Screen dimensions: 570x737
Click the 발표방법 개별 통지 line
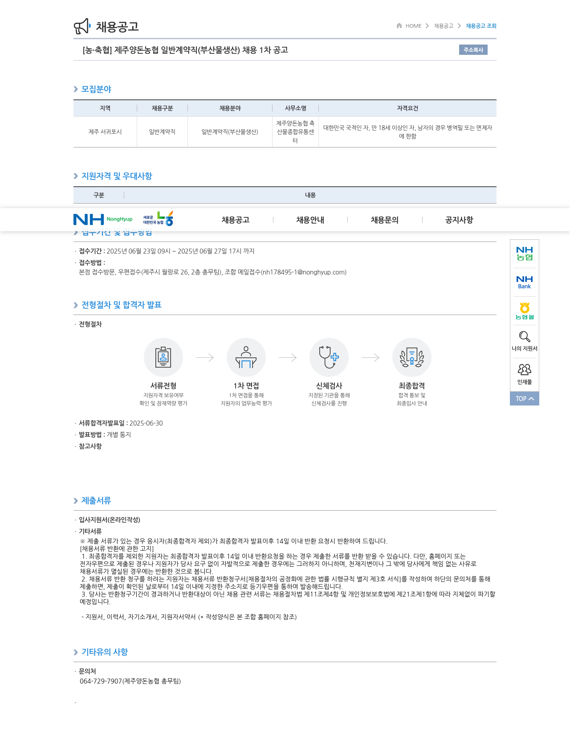point(105,435)
